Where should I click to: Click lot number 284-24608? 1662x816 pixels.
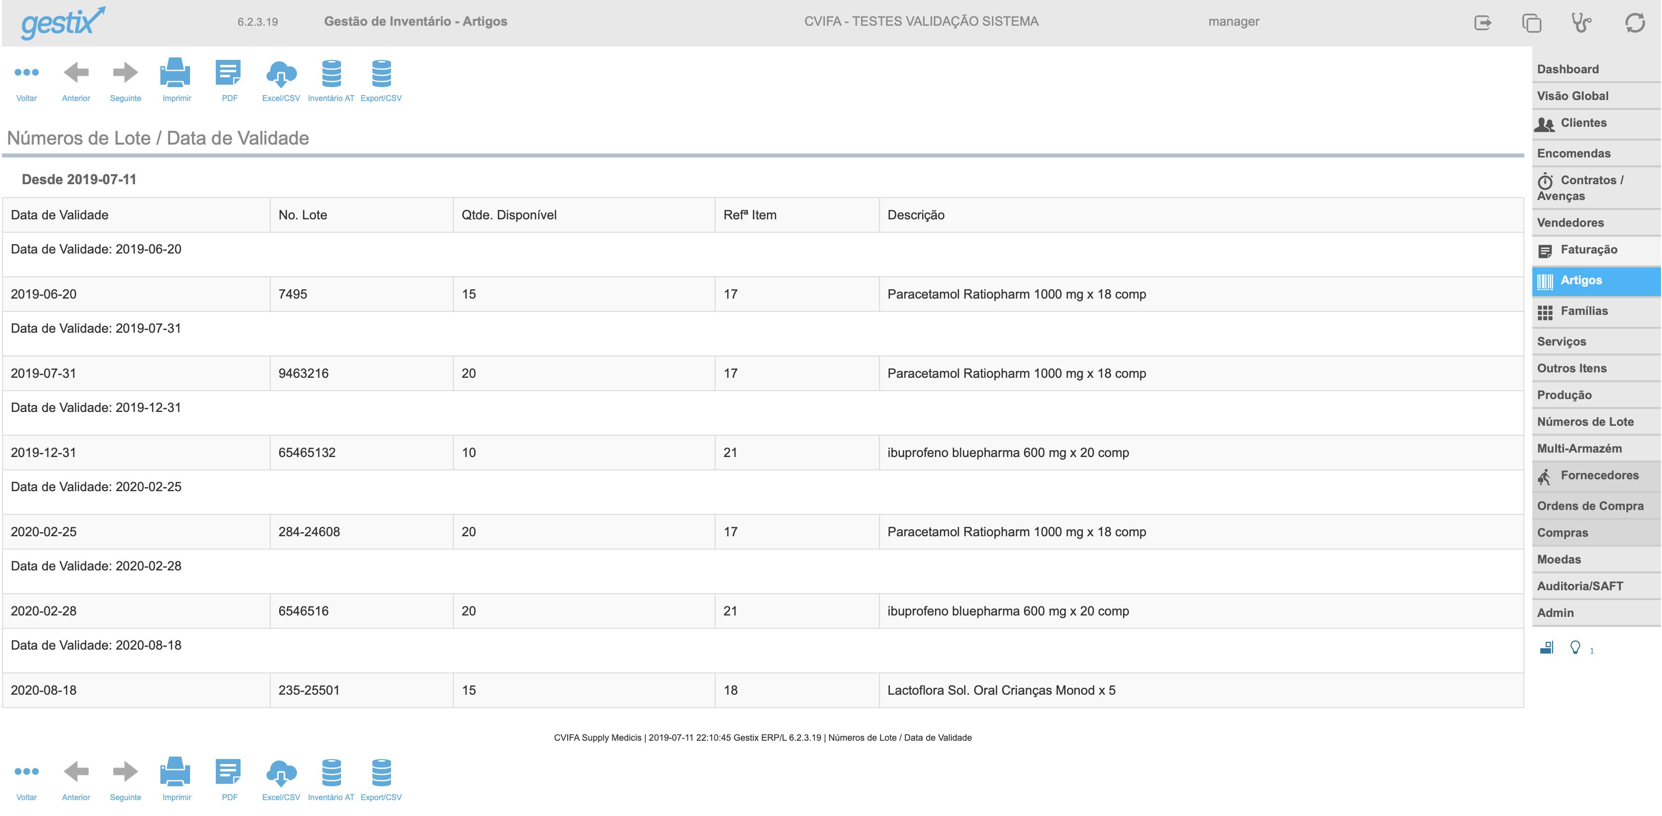(308, 532)
